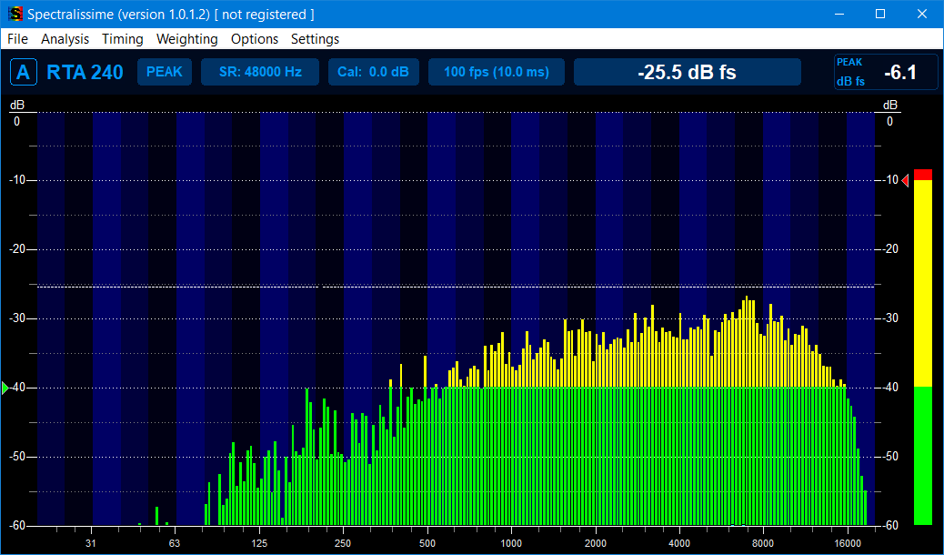Click the A channel indicator icon
The image size is (944, 555).
(x=24, y=72)
